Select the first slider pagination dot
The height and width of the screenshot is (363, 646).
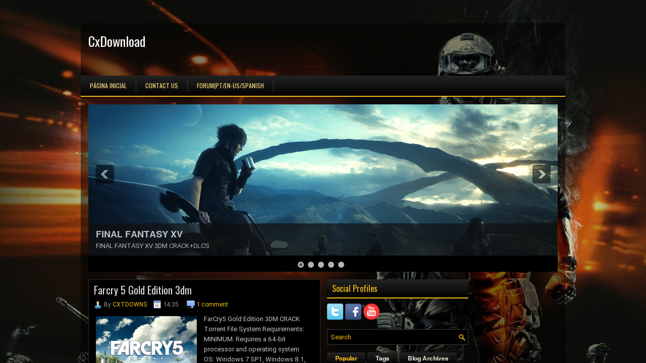(301, 265)
